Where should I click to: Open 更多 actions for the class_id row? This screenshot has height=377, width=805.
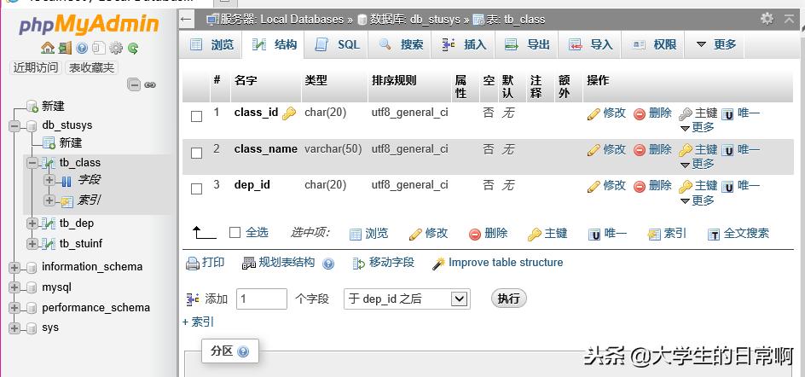[698, 127]
